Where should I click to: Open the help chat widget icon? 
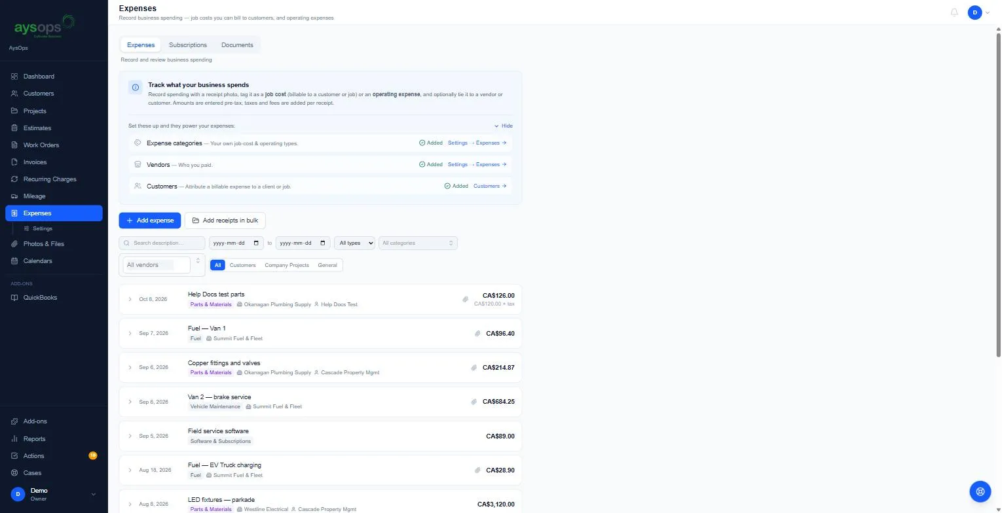(980, 491)
